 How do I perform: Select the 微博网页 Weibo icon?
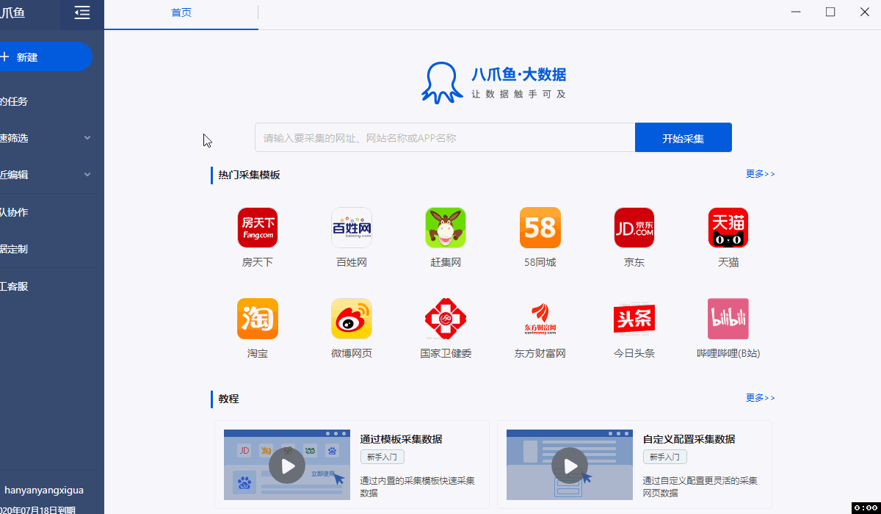(352, 319)
